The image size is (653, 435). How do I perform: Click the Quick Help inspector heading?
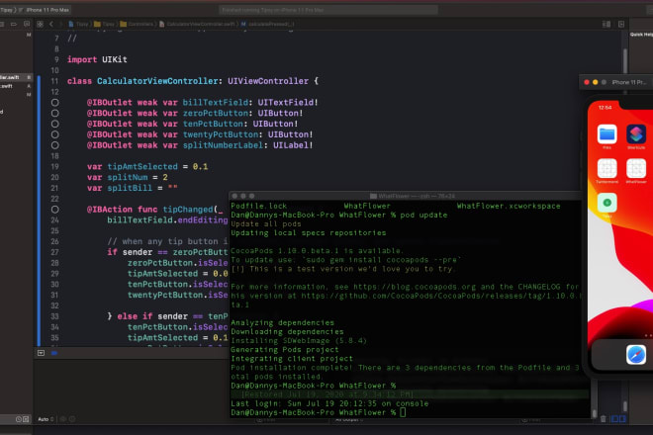[x=641, y=35]
